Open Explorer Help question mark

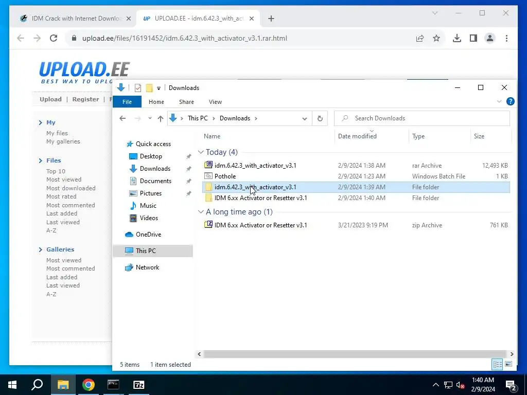tap(510, 101)
